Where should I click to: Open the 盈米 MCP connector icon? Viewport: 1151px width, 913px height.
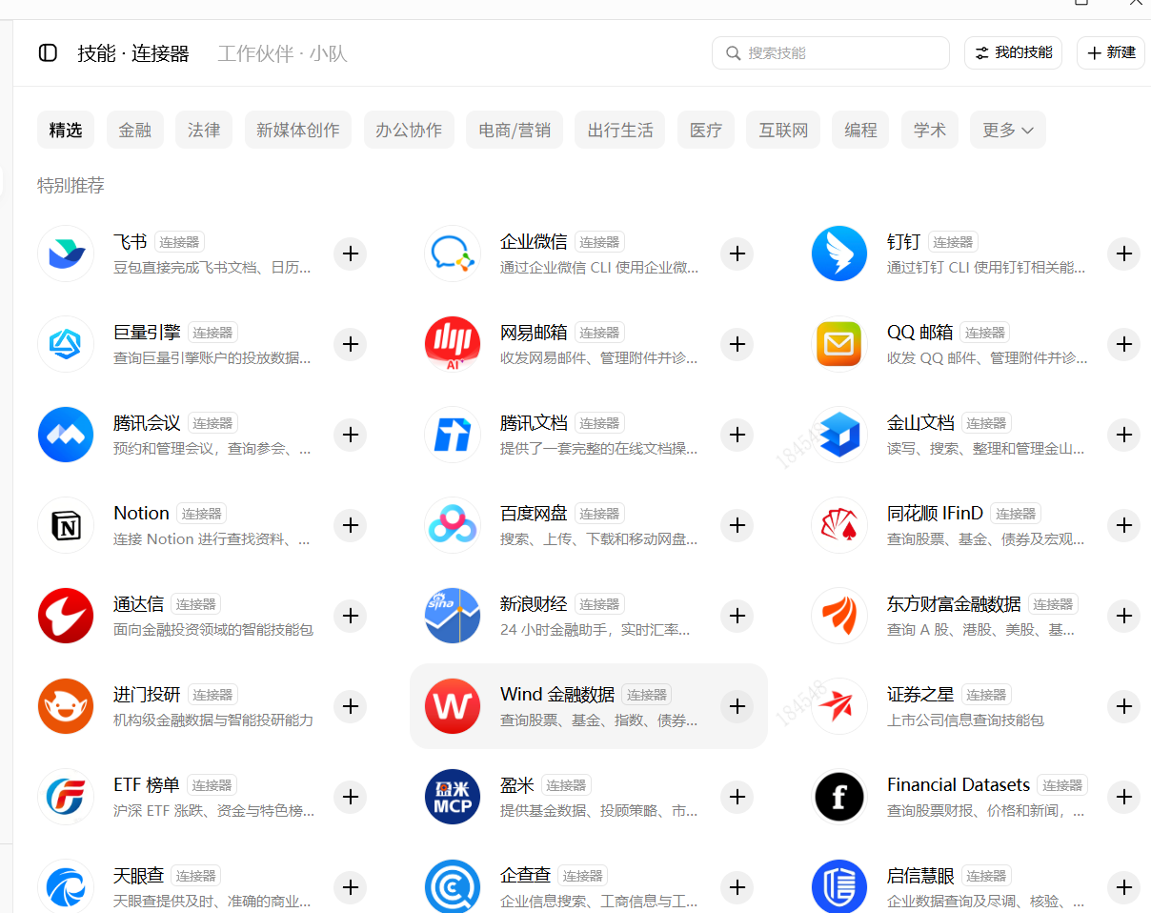tap(453, 797)
